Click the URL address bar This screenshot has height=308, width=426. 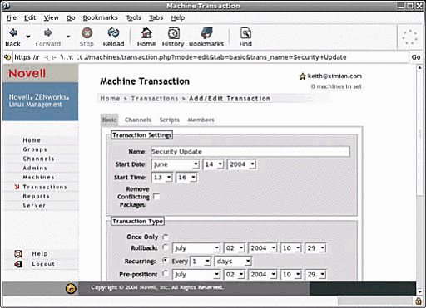(x=211, y=57)
